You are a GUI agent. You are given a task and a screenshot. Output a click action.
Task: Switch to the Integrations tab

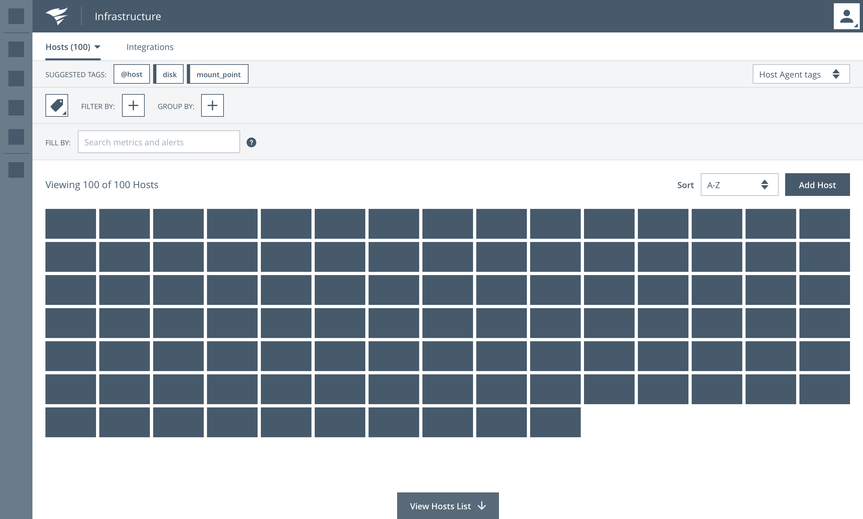150,47
